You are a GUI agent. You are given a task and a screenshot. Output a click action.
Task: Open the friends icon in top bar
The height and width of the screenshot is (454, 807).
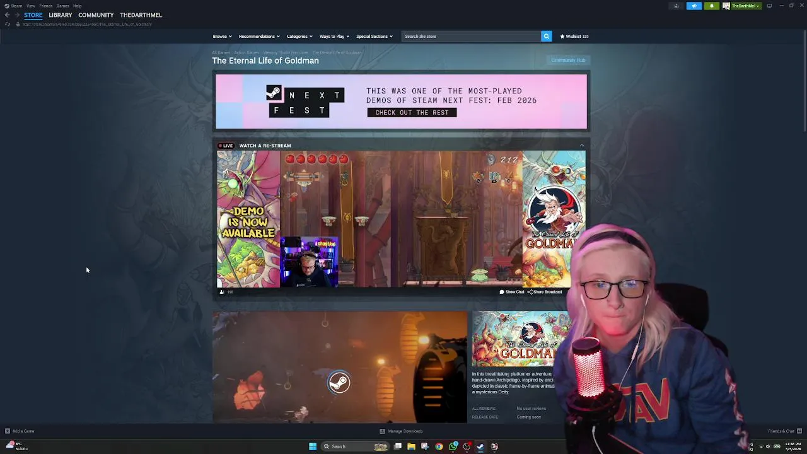[x=676, y=6]
